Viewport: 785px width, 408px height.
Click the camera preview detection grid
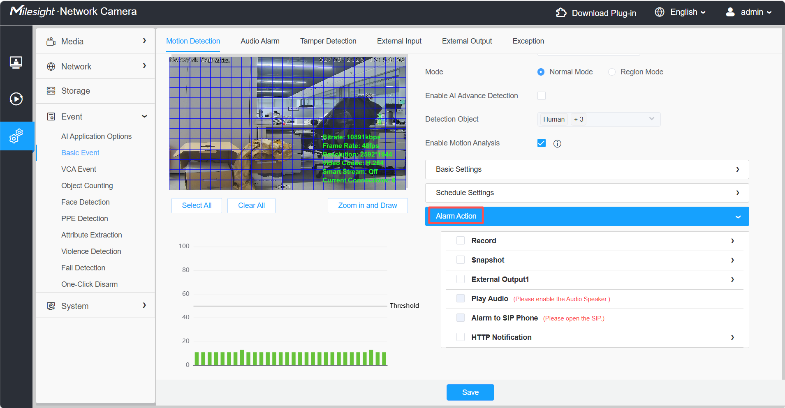(x=288, y=123)
